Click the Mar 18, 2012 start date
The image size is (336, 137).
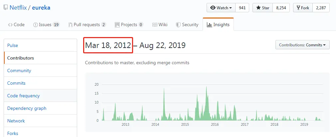[x=108, y=45]
